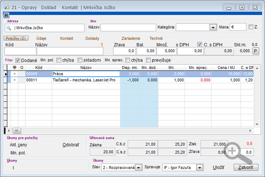Click the row marker icon for item 00011
This screenshot has height=177, width=265.
(14, 80)
